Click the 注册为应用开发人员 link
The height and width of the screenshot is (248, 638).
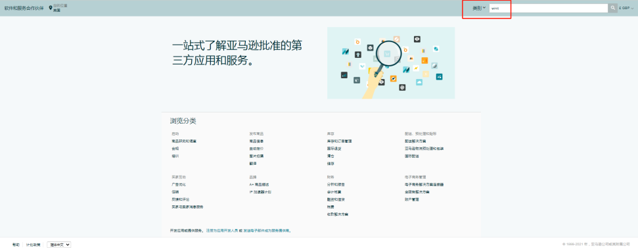tap(221, 230)
